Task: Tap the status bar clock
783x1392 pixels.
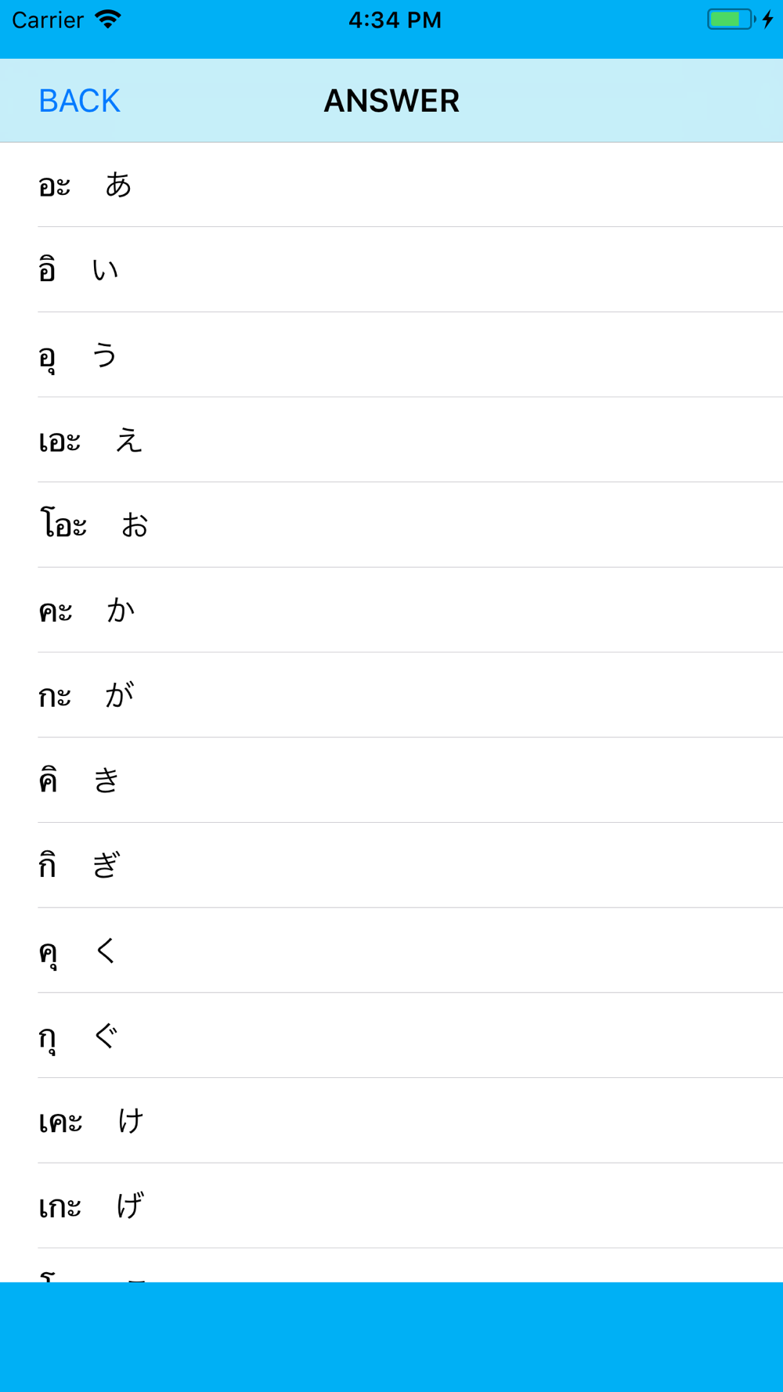Action: pos(395,20)
